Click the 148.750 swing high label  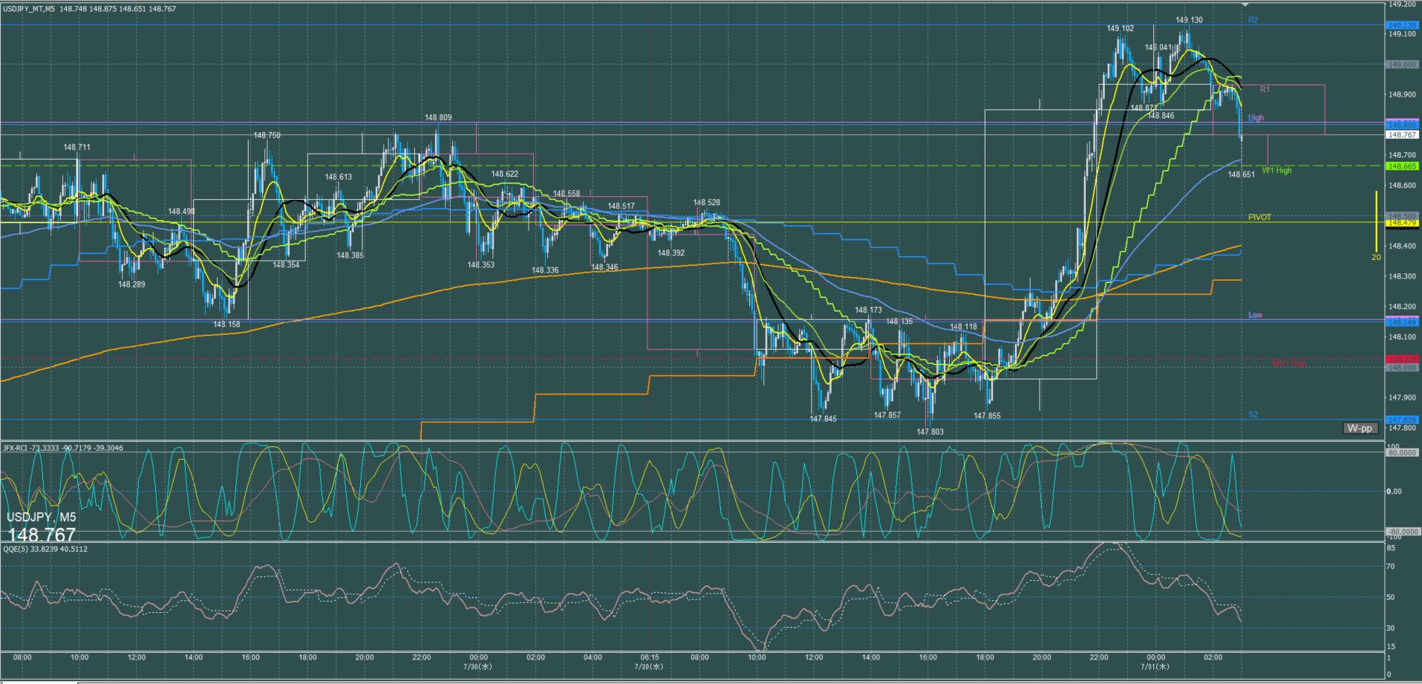click(x=267, y=135)
